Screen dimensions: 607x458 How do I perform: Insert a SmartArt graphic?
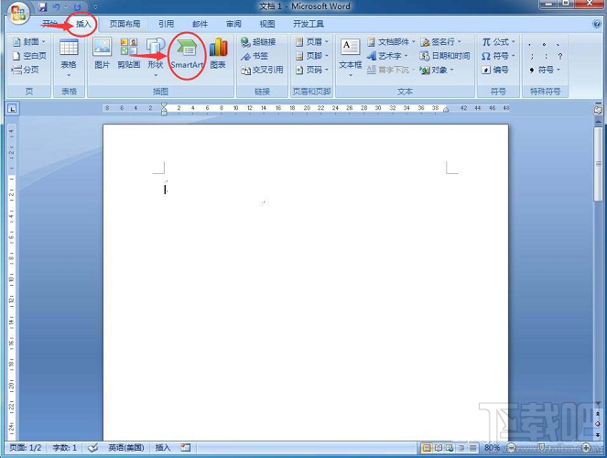tap(187, 54)
